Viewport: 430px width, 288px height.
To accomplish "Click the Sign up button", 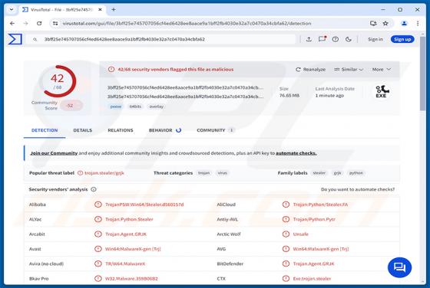I will click(x=402, y=39).
